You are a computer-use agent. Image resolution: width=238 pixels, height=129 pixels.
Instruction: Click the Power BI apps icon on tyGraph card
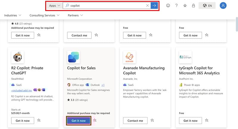click(181, 85)
